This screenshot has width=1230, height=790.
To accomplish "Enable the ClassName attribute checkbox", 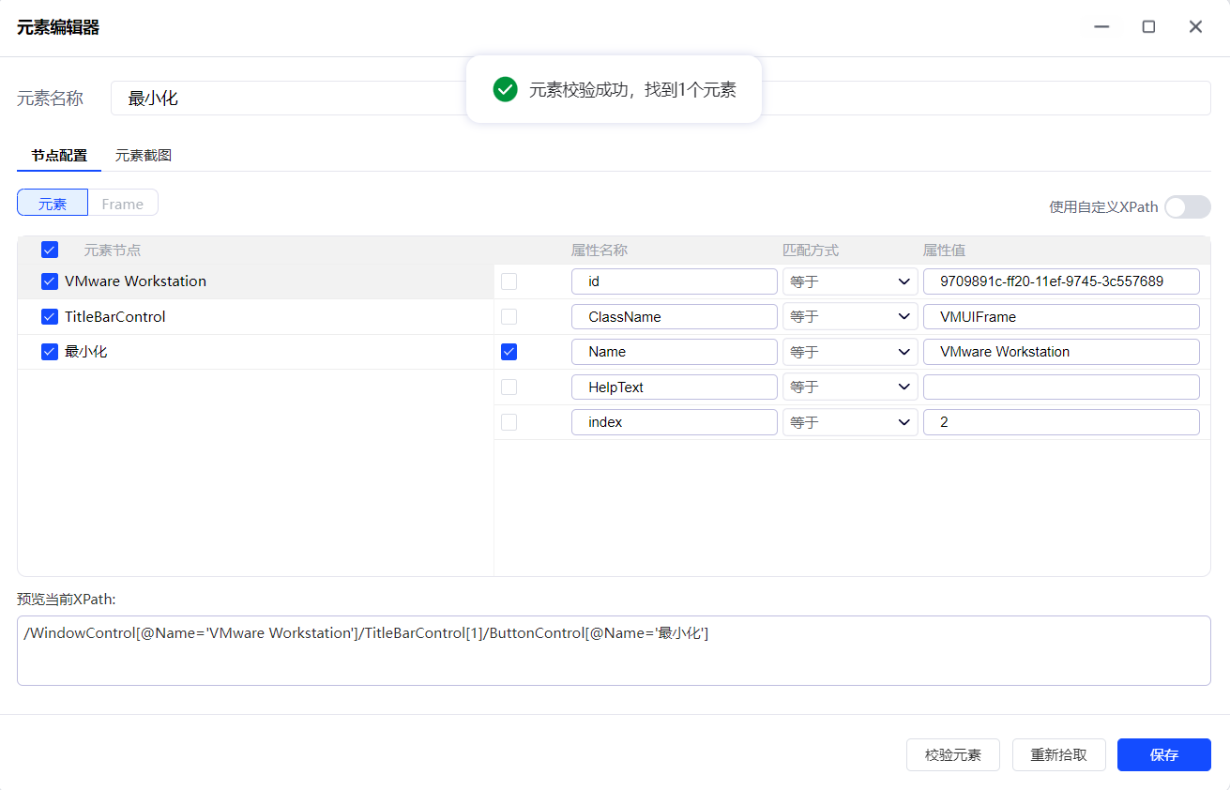I will pos(509,317).
